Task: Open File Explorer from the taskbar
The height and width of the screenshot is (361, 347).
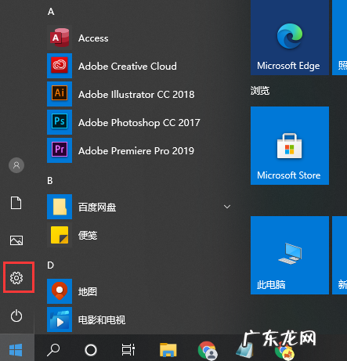Action: [x=168, y=350]
